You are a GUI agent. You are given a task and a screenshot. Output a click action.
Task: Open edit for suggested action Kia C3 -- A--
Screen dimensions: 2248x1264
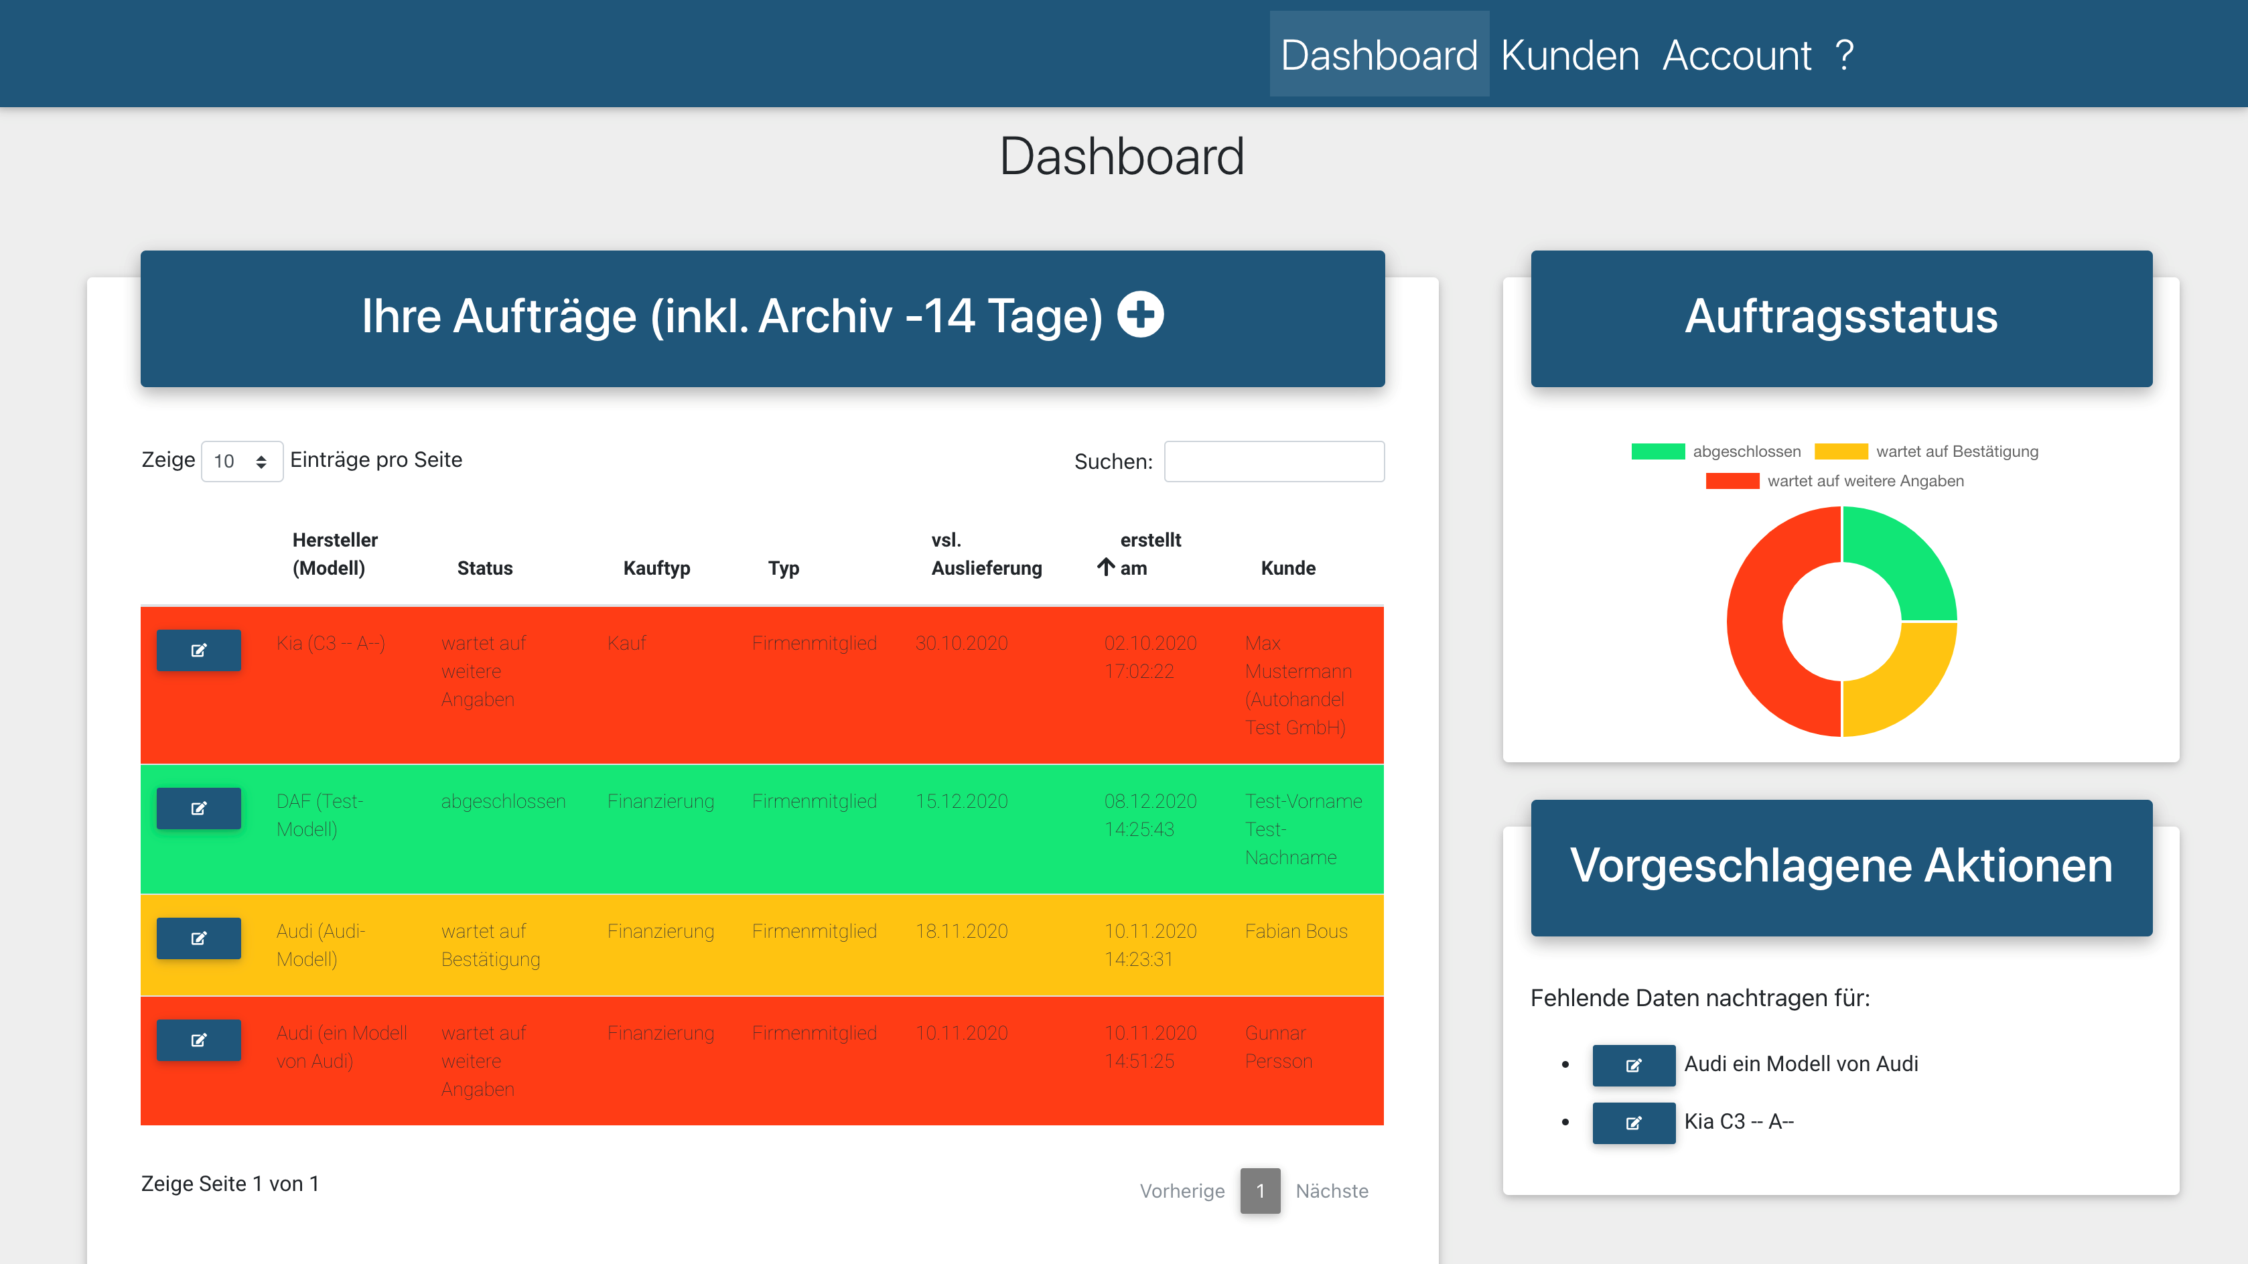click(1634, 1123)
